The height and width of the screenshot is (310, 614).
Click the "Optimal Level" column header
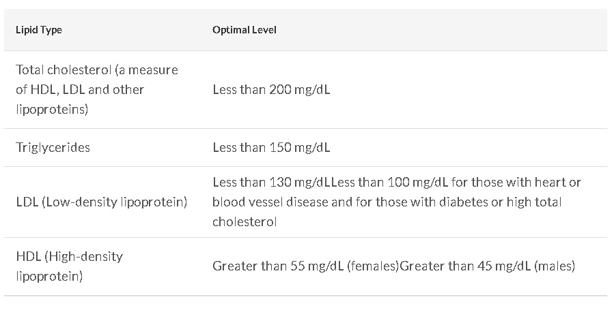coord(245,30)
